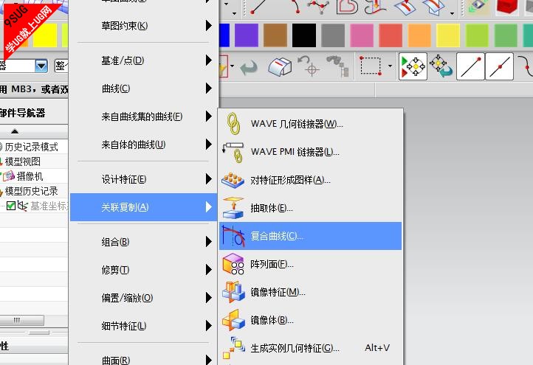Click the 阵列面 pattern face icon
533x365 pixels.
point(233,264)
